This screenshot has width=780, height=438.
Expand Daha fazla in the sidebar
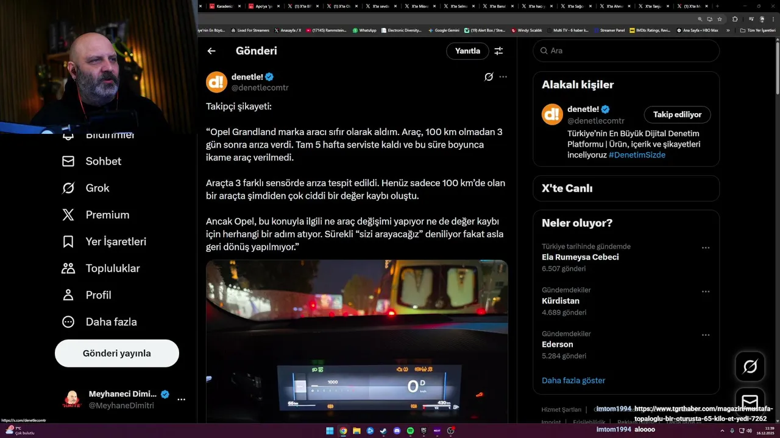99,322
